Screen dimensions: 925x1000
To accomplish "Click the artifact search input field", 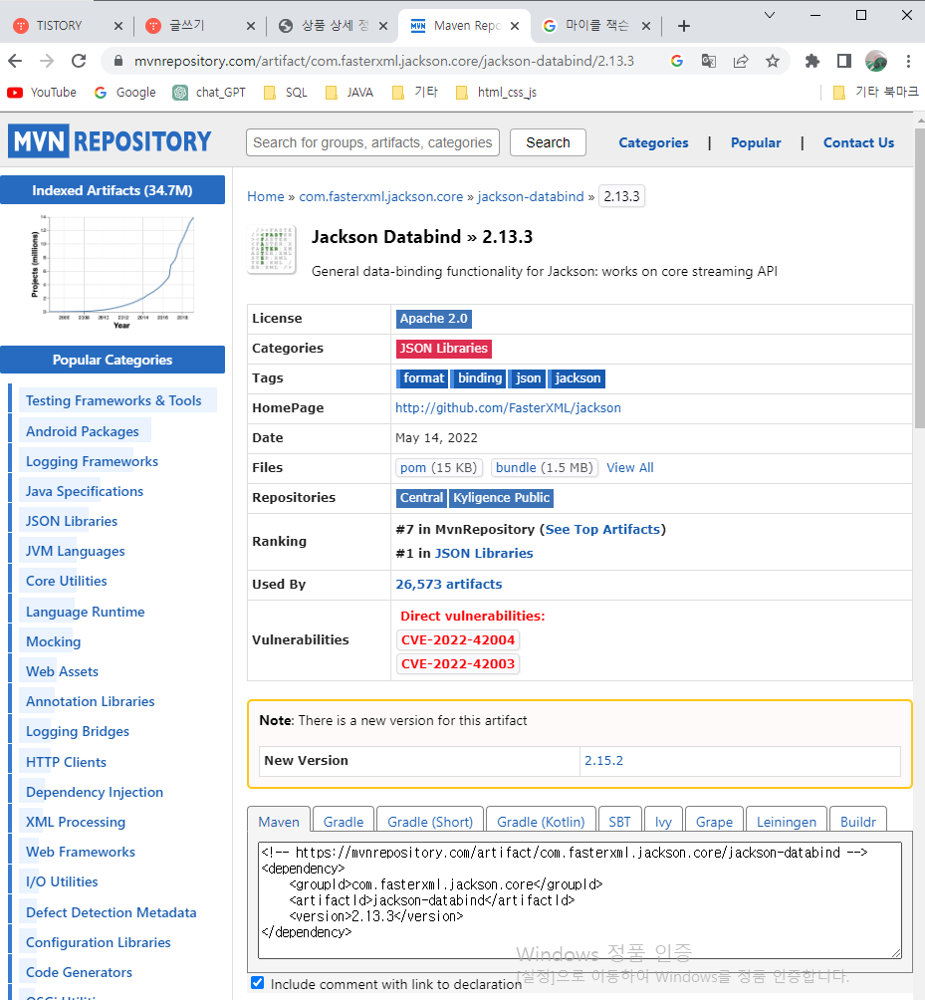I will pyautogui.click(x=373, y=142).
